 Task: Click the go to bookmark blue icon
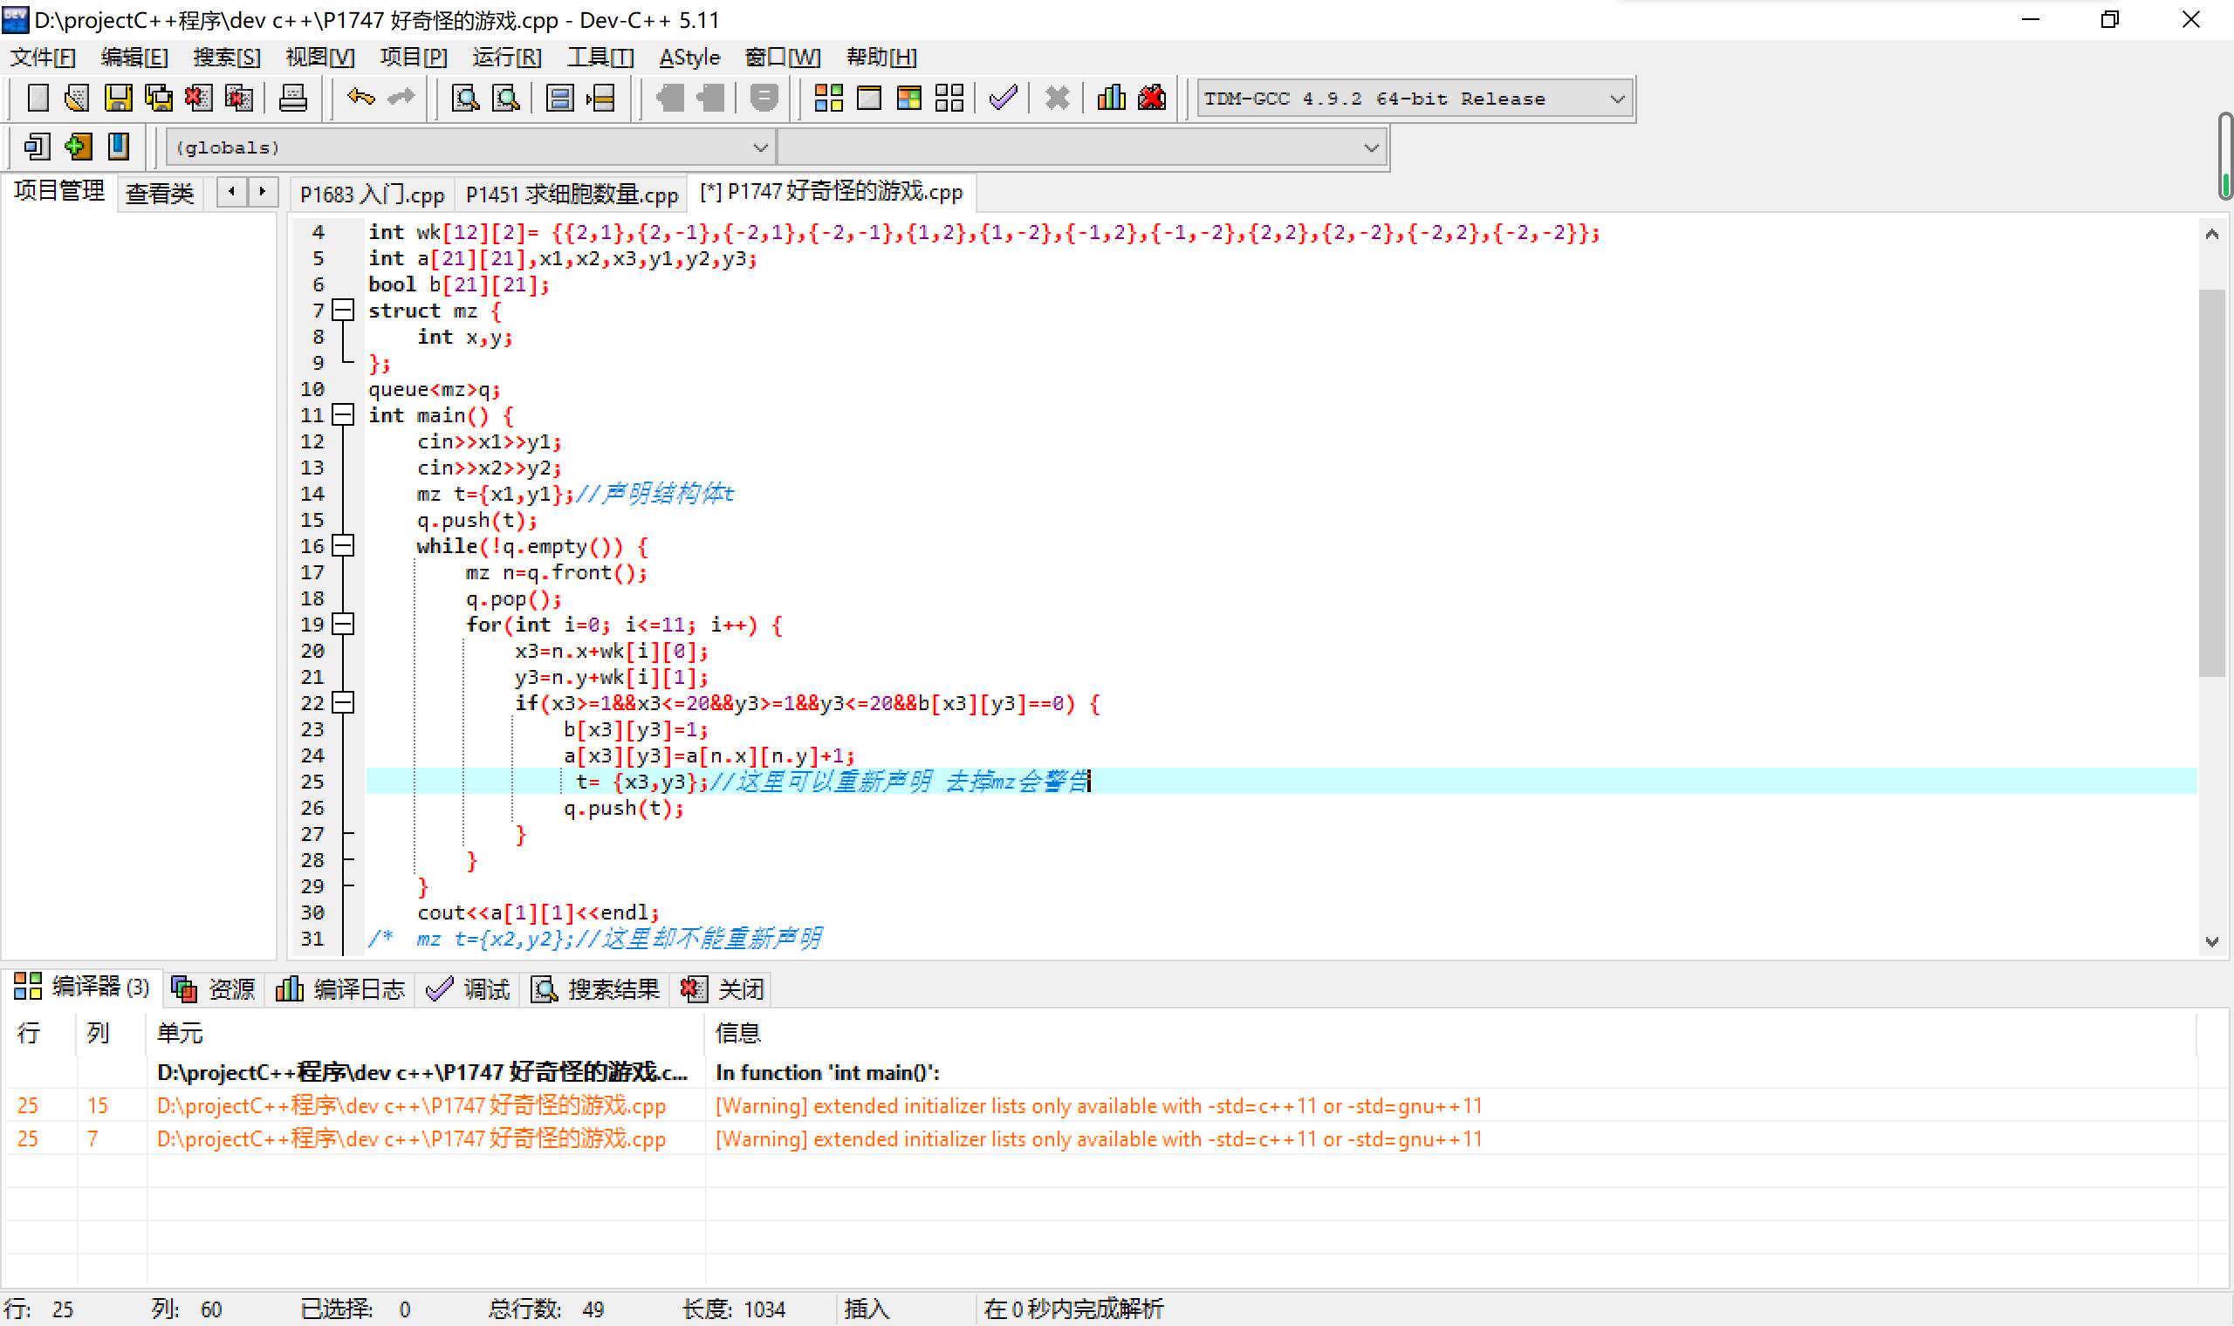coord(118,147)
